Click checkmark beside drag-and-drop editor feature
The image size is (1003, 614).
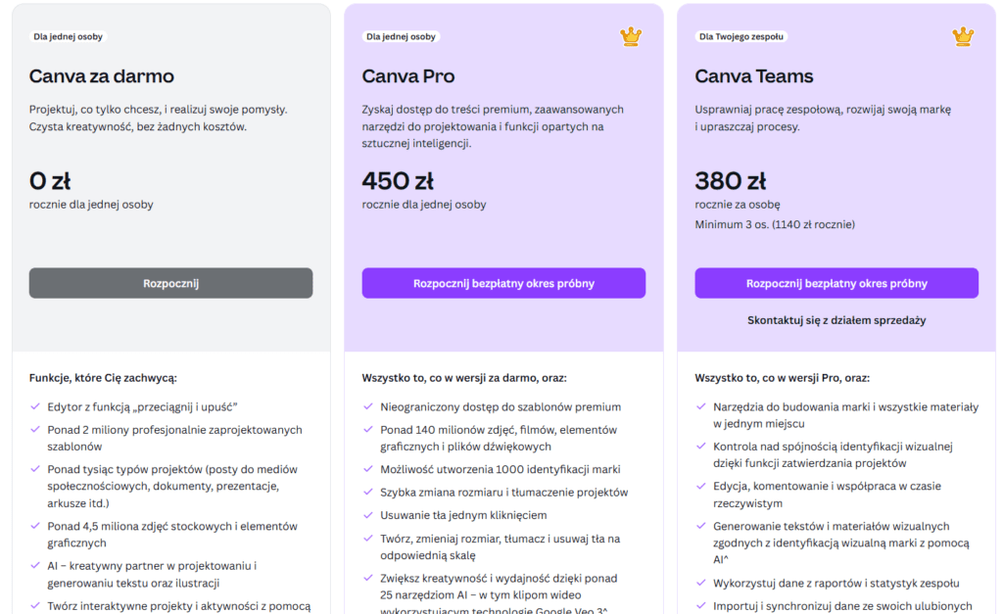pyautogui.click(x=35, y=406)
